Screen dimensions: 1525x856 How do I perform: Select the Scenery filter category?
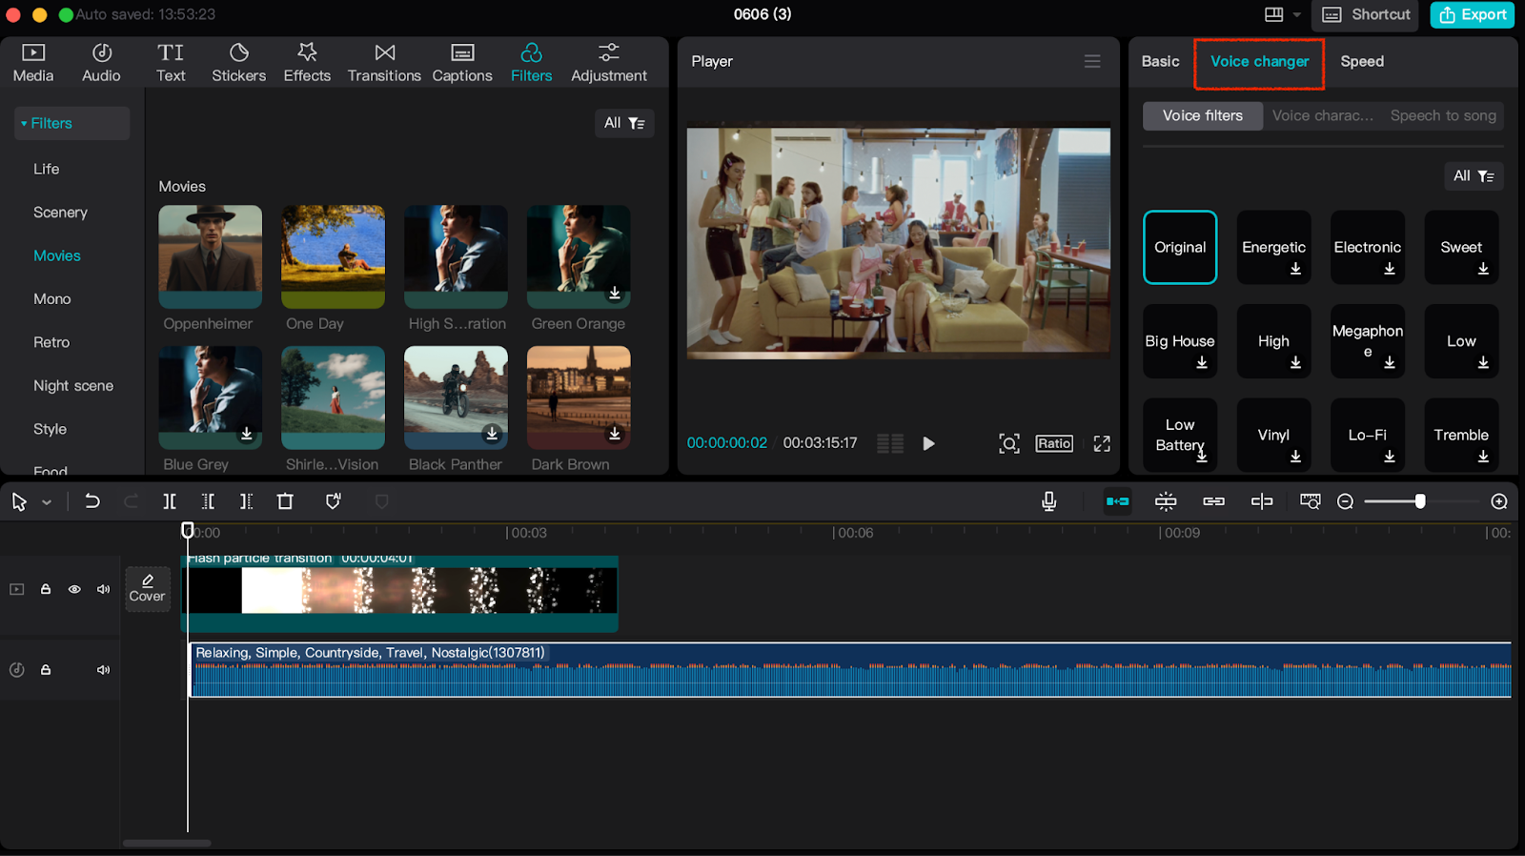pyautogui.click(x=60, y=213)
